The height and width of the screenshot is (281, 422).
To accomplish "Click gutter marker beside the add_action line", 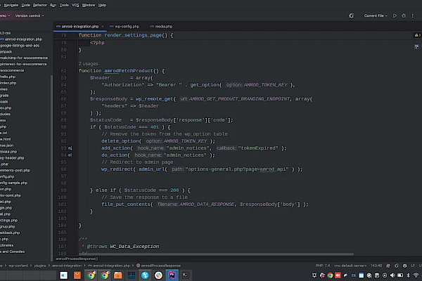I will (x=70, y=148).
